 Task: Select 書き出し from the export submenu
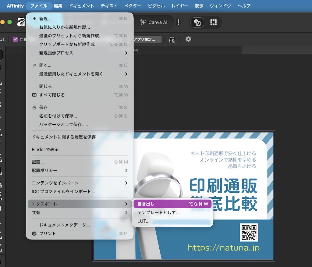click(158, 204)
